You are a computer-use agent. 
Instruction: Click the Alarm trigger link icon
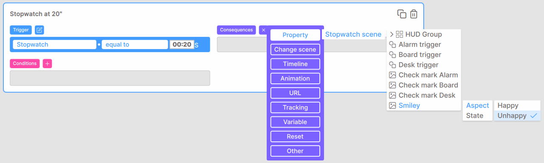(393, 44)
